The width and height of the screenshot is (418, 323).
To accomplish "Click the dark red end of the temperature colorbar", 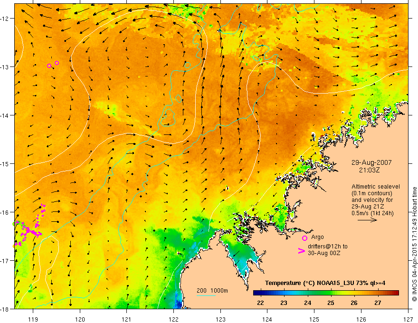I will click(395, 293).
